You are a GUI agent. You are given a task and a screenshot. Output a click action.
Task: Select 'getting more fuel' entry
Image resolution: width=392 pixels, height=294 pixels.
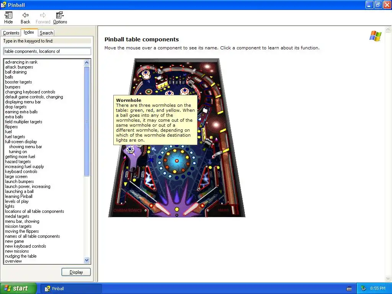(20, 157)
